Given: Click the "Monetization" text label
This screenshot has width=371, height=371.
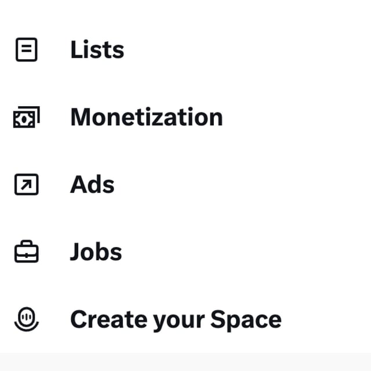Looking at the screenshot, I should click(x=146, y=117).
